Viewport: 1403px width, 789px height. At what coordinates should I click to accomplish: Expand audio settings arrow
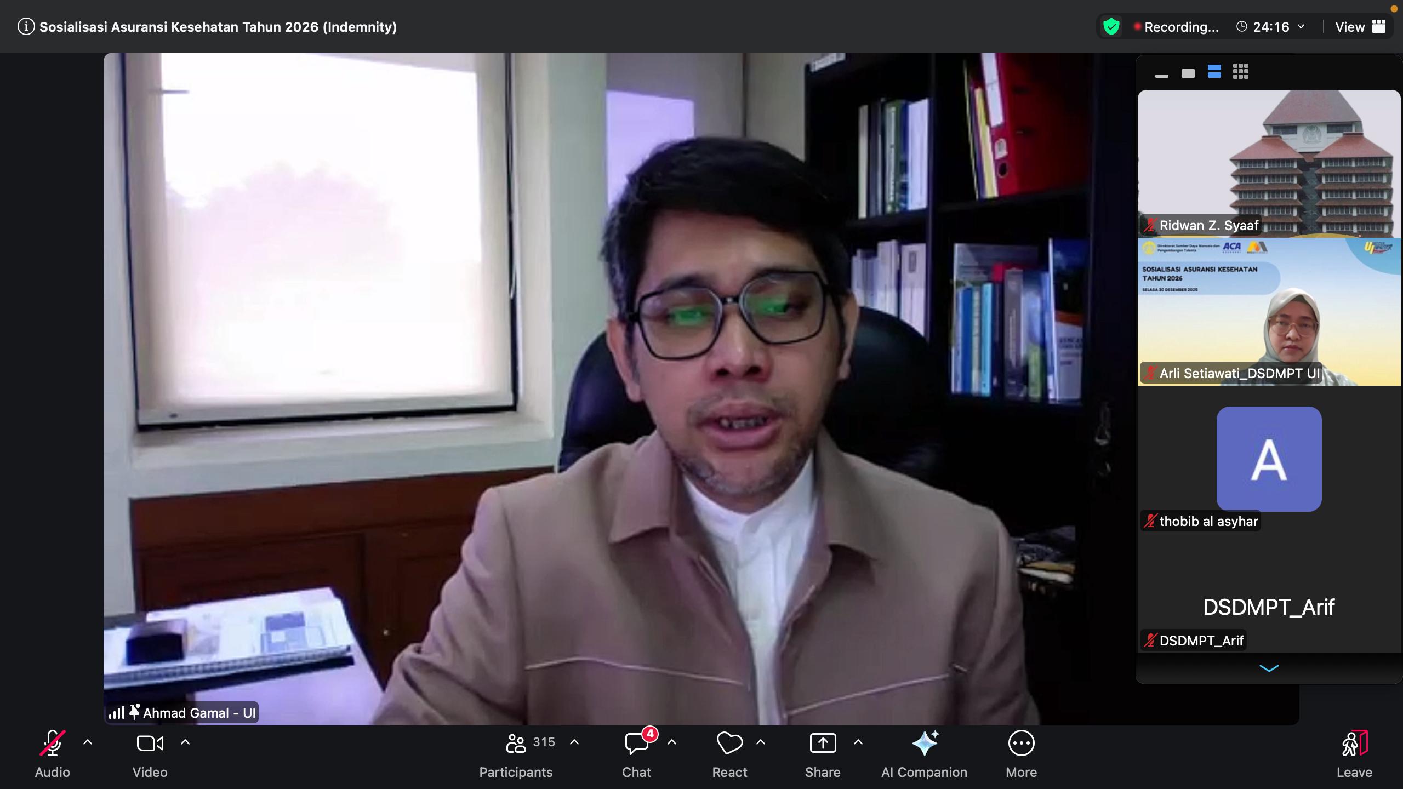(88, 742)
